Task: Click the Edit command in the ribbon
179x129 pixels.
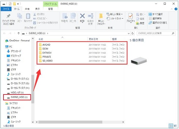Action: [140, 19]
